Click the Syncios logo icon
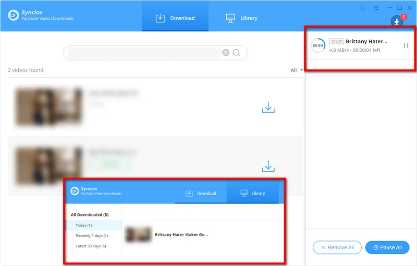Image resolution: width=417 pixels, height=266 pixels. click(14, 16)
